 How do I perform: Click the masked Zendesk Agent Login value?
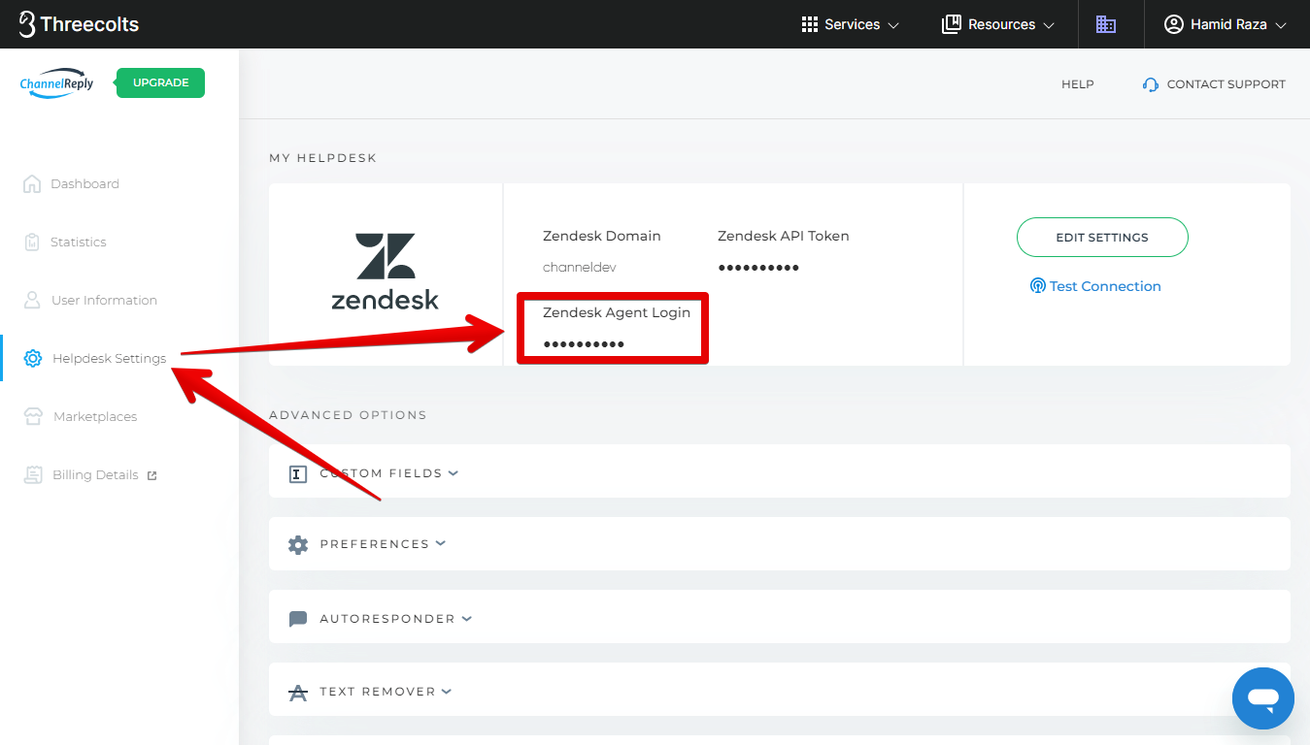[x=584, y=344]
